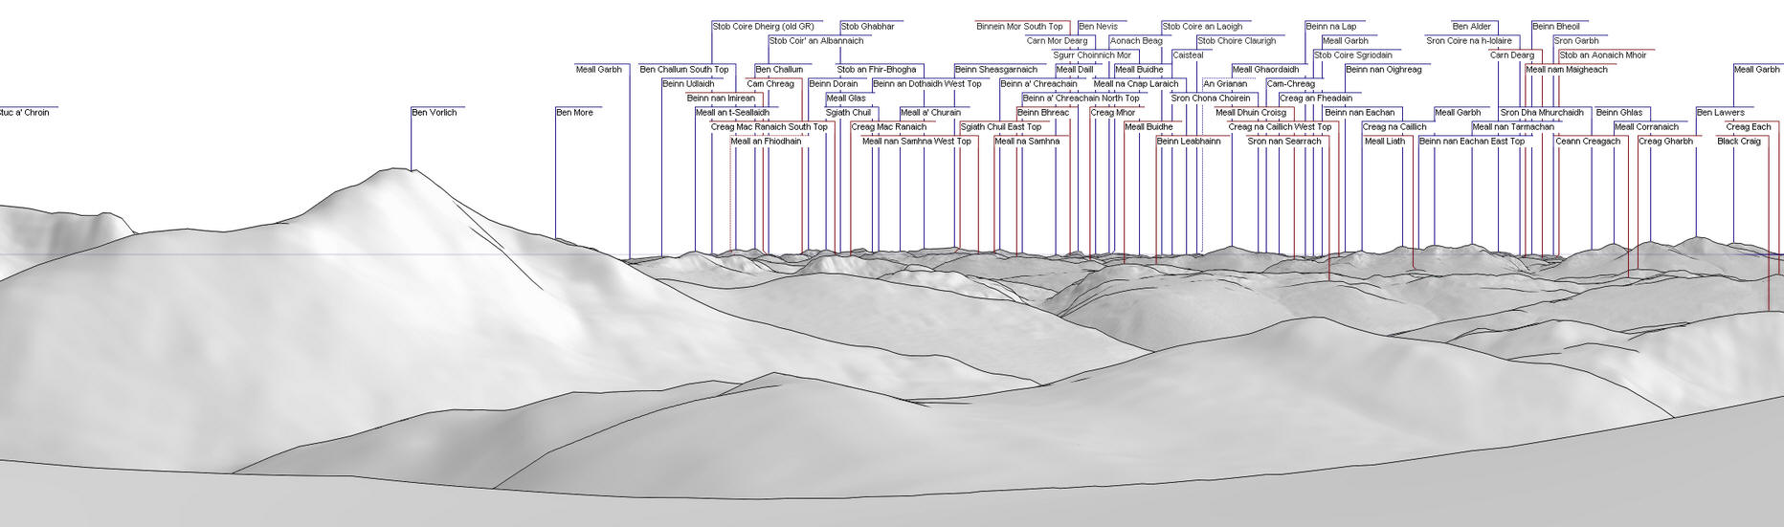This screenshot has height=527, width=1784.
Task: Click the Creag Gharbh label
Action: click(1665, 142)
